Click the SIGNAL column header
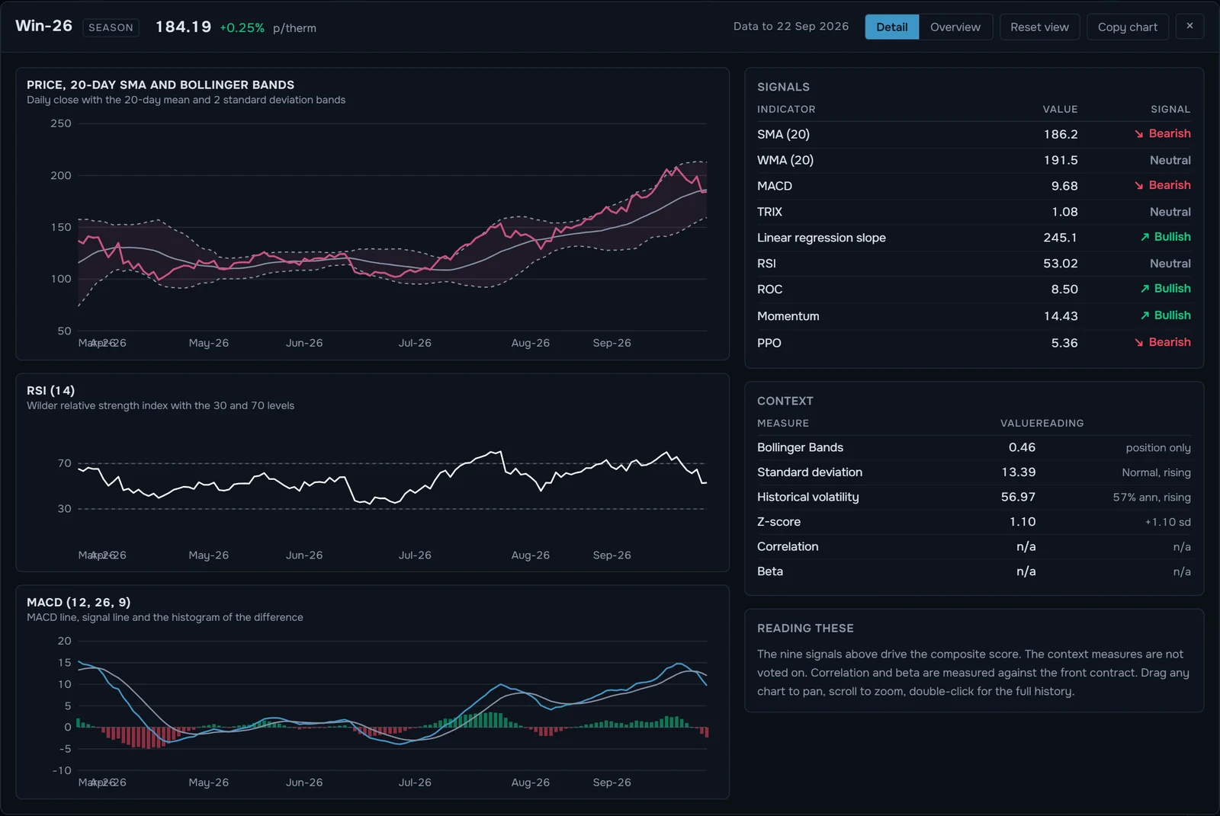1220x816 pixels. [1170, 110]
